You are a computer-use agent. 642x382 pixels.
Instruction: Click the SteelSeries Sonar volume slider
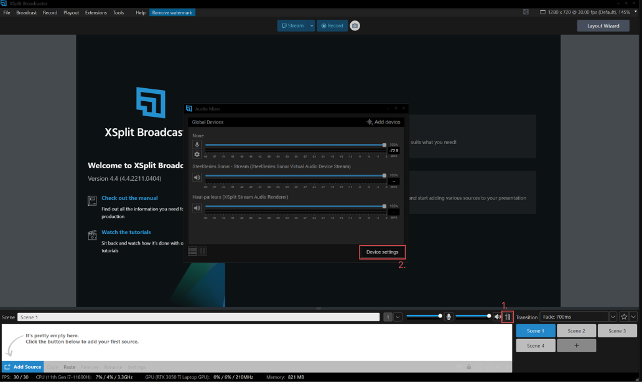tap(295, 175)
